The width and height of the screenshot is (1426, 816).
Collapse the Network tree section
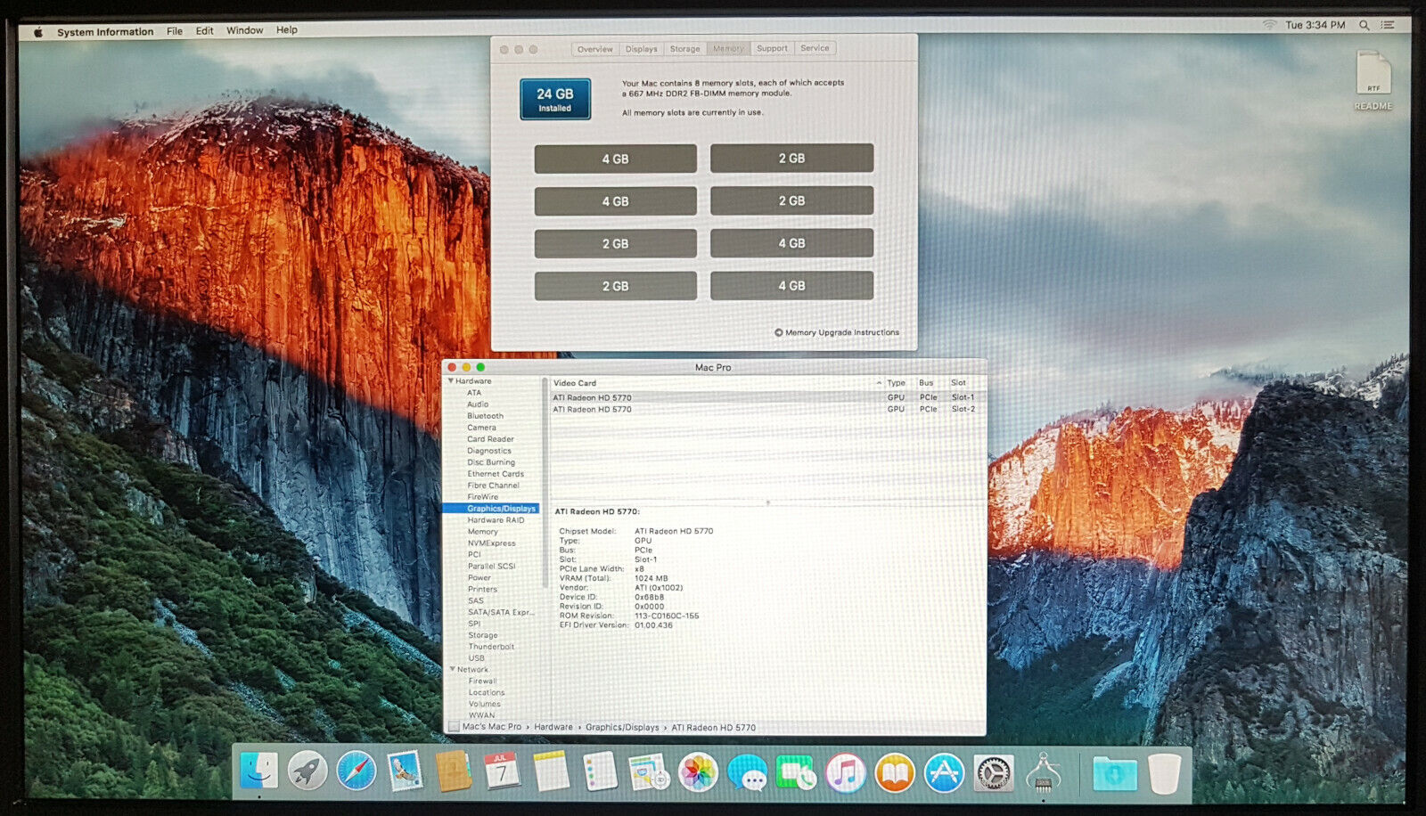pos(452,669)
